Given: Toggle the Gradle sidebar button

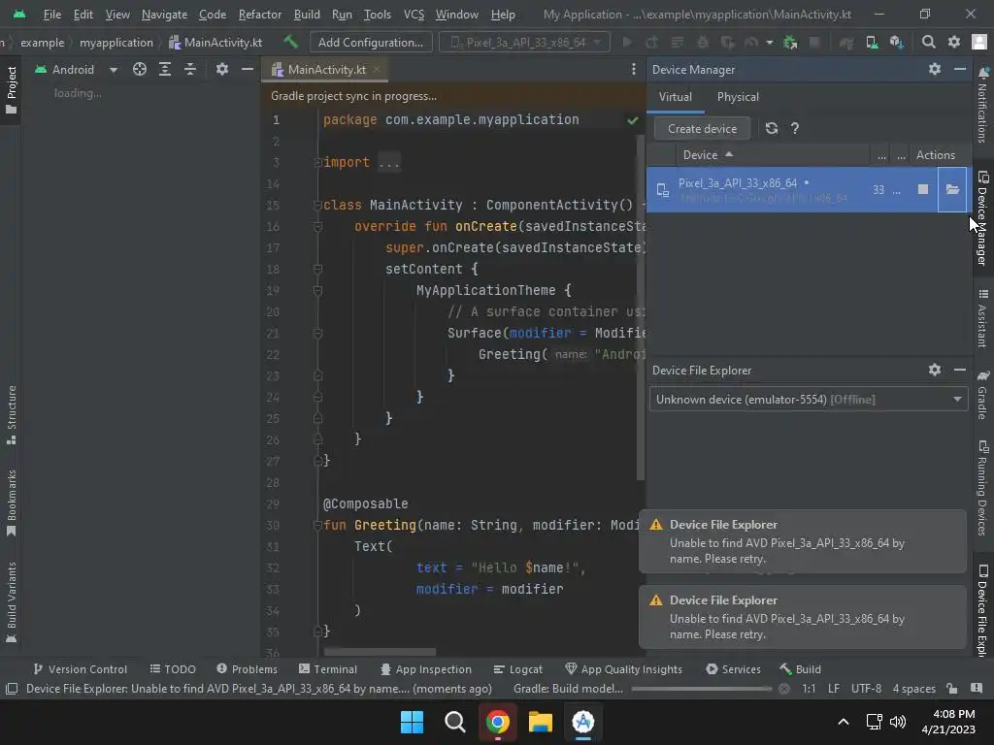Looking at the screenshot, I should (982, 396).
